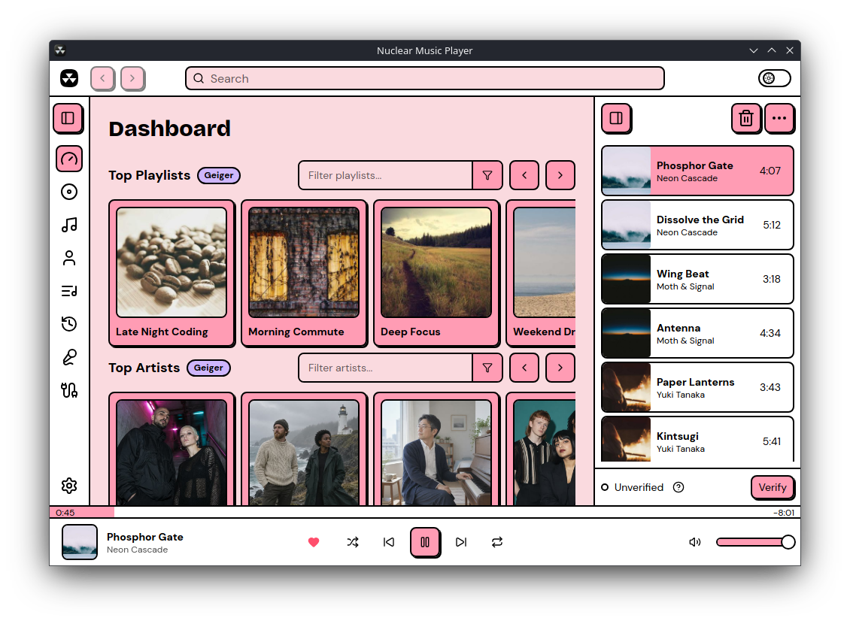Open Settings gear icon in sidebar
This screenshot has height=624, width=850.
[69, 486]
